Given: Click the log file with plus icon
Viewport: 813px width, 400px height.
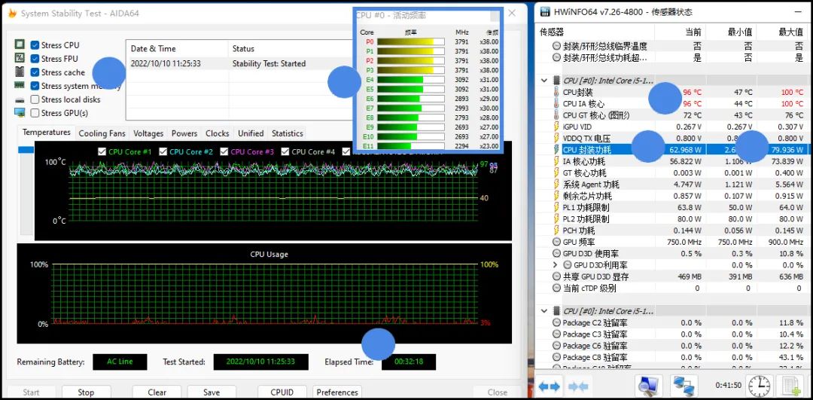Looking at the screenshot, I should (x=792, y=386).
